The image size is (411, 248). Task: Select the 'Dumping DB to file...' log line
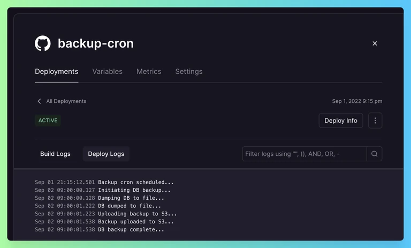[100, 198]
